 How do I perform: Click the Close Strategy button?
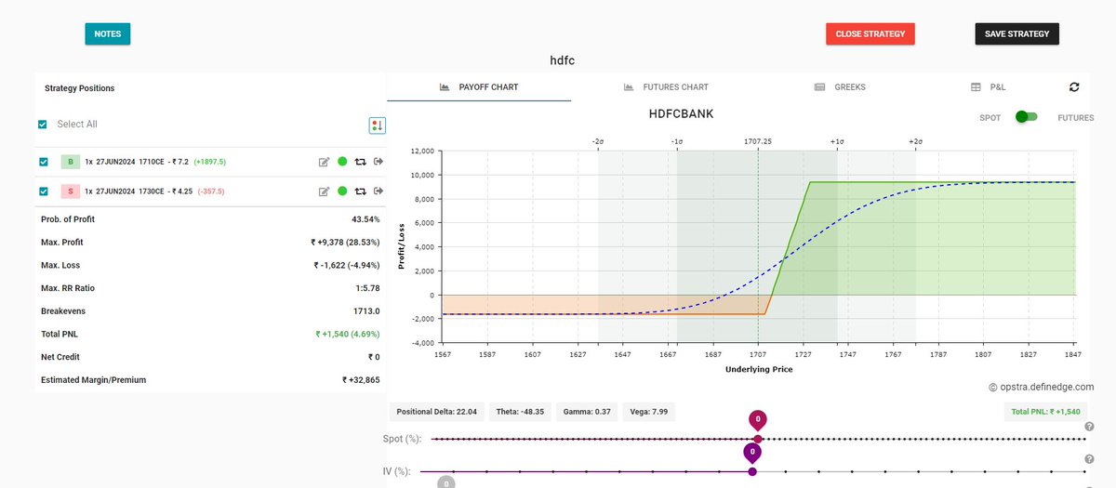click(x=870, y=33)
